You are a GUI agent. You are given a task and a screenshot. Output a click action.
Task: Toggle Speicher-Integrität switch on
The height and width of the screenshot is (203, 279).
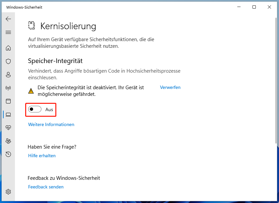(x=35, y=109)
